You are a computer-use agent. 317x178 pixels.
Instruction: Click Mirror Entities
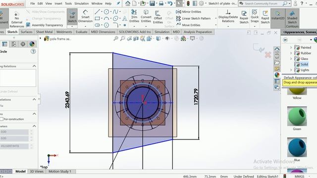pyautogui.click(x=188, y=12)
